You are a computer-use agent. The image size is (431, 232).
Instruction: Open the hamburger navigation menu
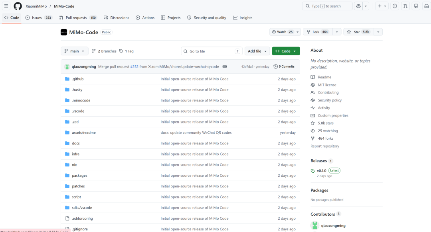click(x=6, y=6)
